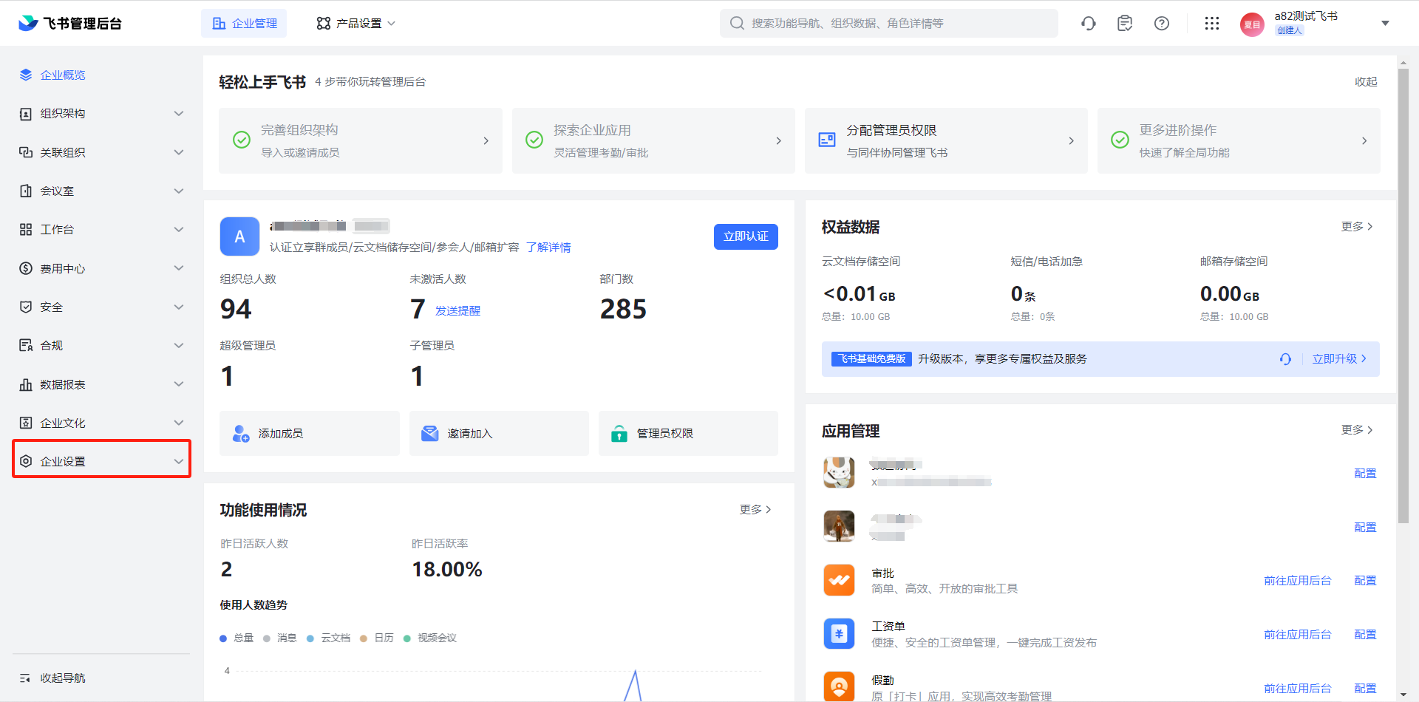Click the 企业文化 sidebar icon

tap(26, 423)
